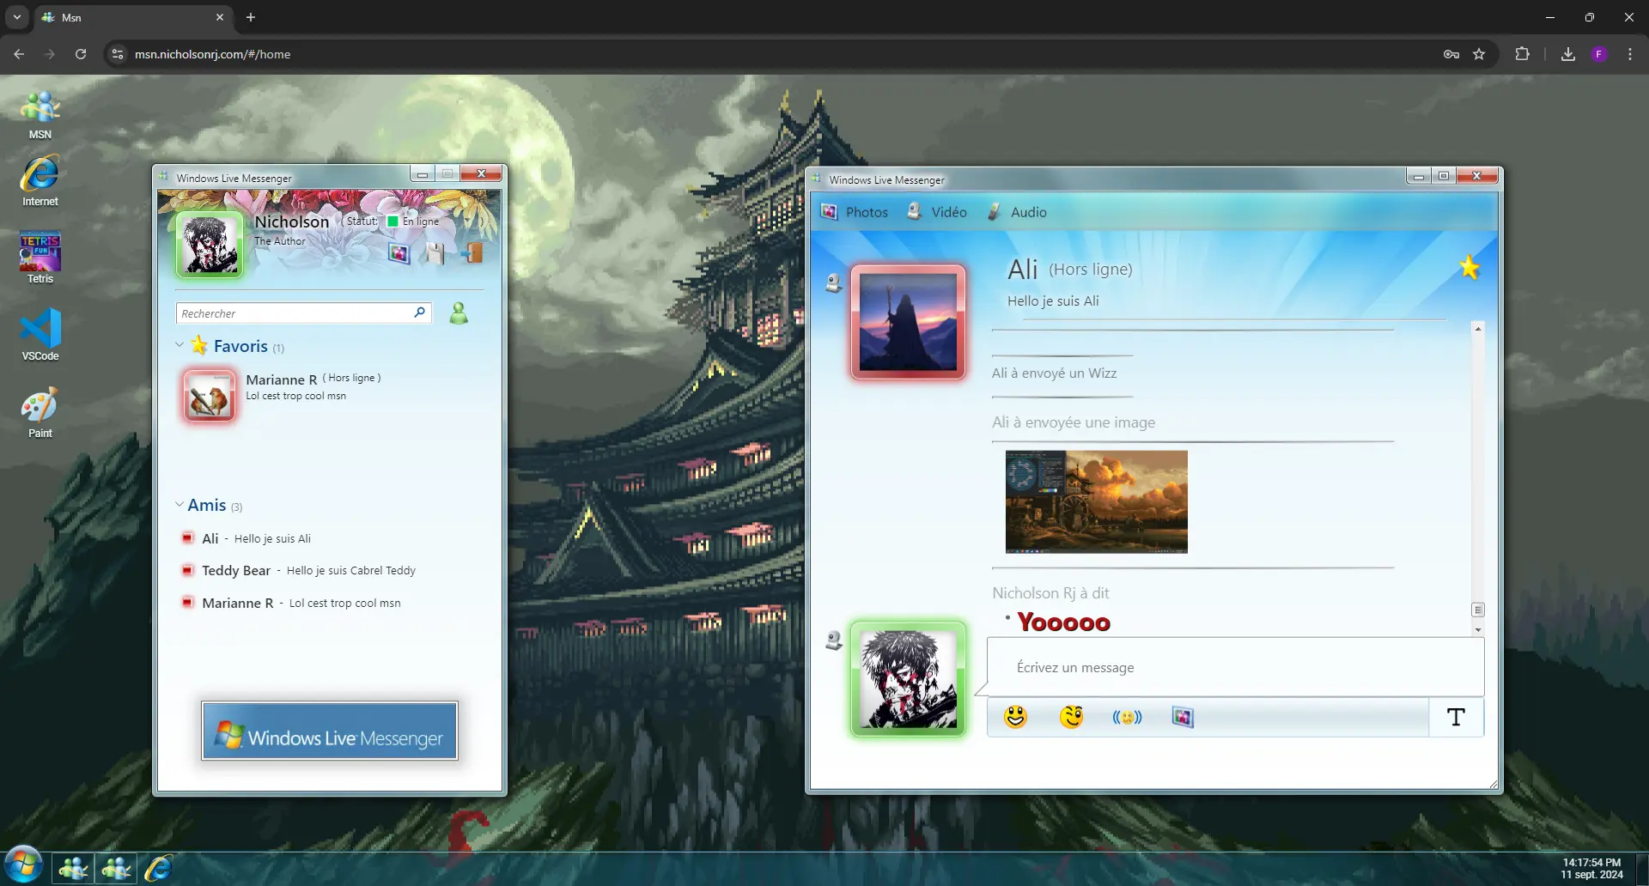Select the Vidéo menu item
Image resolution: width=1649 pixels, height=886 pixels.
938,212
